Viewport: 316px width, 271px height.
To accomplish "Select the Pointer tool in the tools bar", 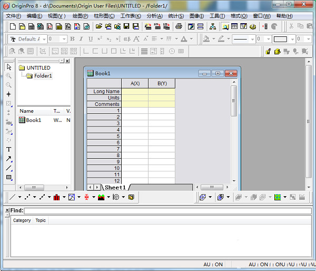I will [9, 67].
